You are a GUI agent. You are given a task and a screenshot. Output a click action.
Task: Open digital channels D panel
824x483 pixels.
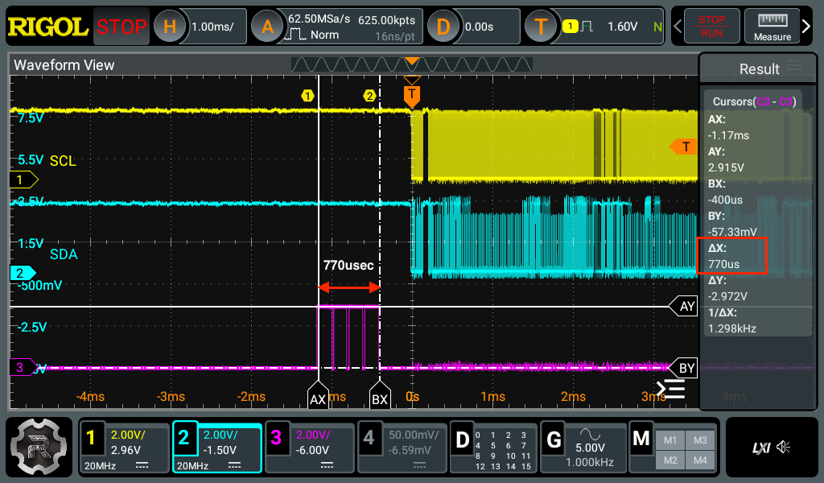[x=494, y=448]
